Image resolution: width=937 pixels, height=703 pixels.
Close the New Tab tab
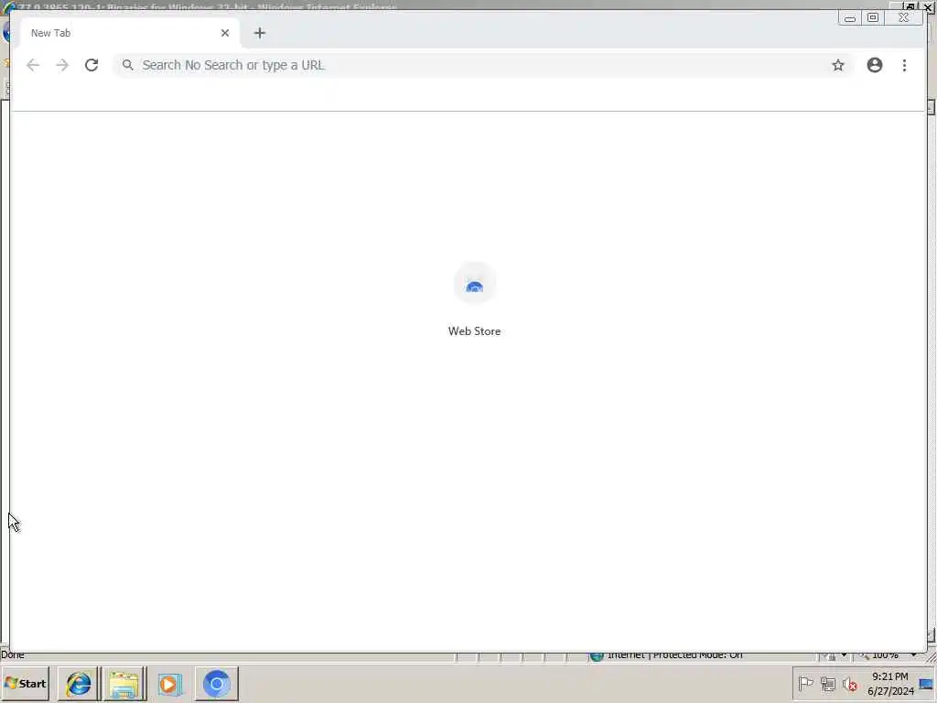pos(225,33)
